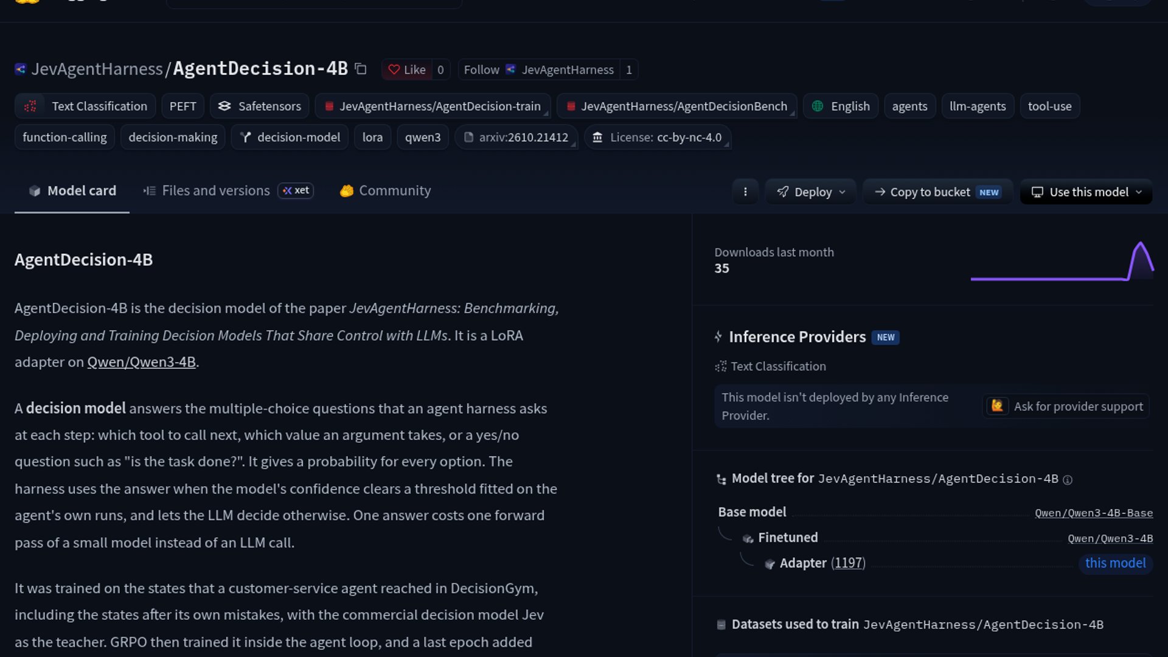1168x657 pixels.
Task: Open the Text Classification task tag
Action: [85, 106]
